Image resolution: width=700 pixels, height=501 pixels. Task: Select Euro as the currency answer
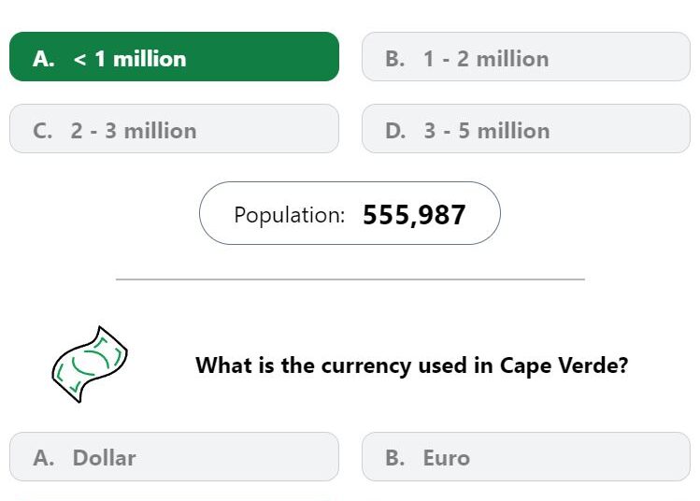click(x=525, y=457)
